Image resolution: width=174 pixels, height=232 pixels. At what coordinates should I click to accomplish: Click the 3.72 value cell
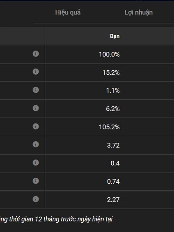(113, 145)
